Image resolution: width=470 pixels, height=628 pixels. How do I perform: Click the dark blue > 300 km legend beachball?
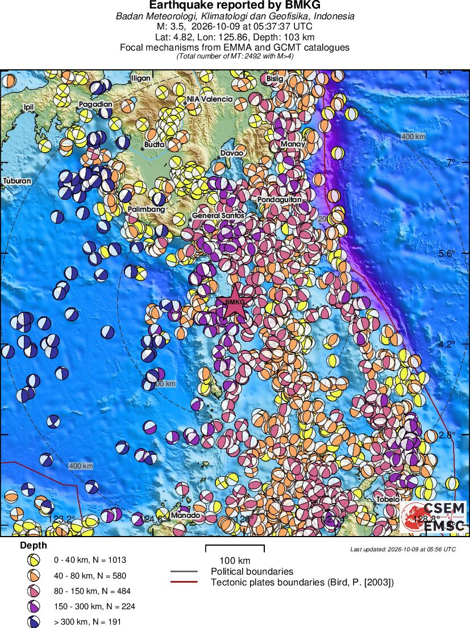[34, 622]
